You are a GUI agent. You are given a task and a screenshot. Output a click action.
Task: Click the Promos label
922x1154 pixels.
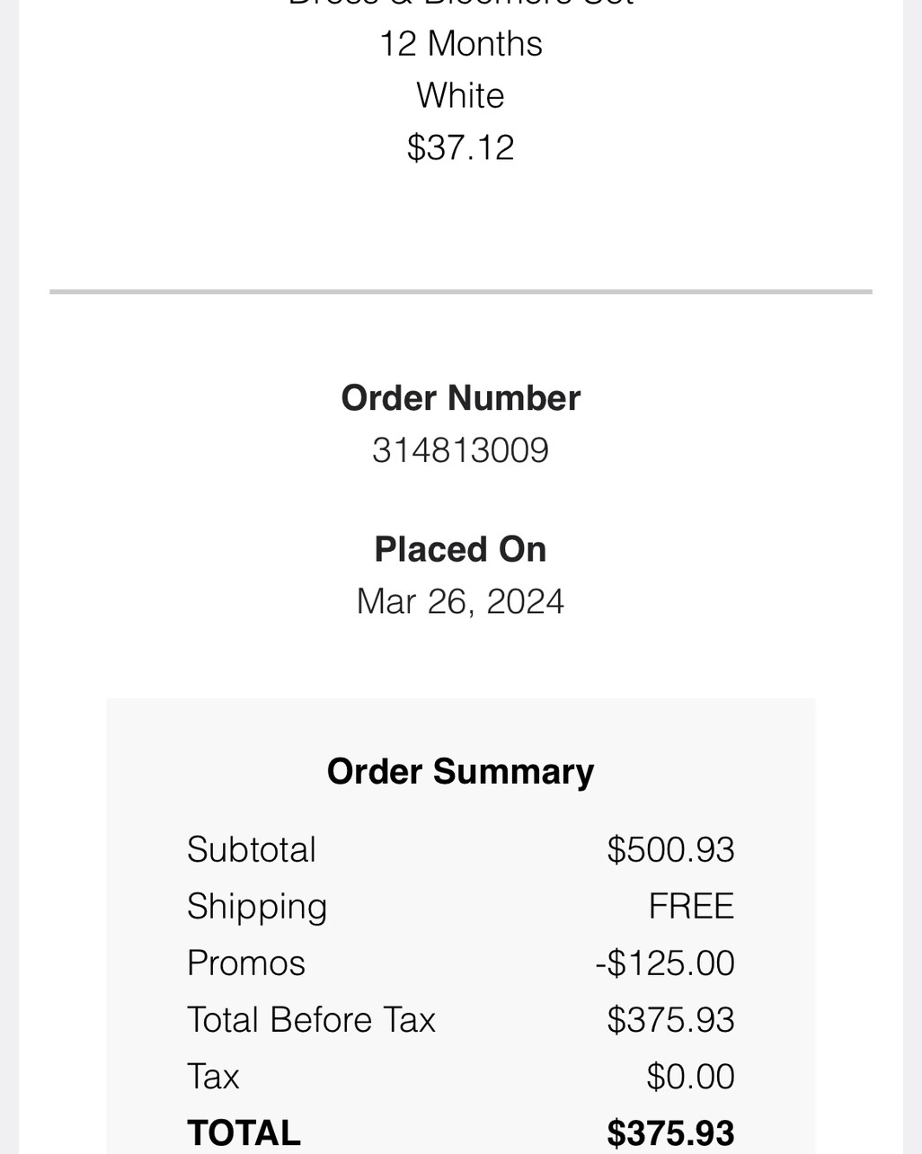point(246,963)
